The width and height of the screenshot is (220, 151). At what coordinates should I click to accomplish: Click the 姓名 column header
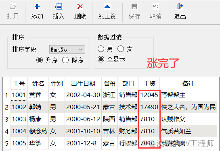38,83
